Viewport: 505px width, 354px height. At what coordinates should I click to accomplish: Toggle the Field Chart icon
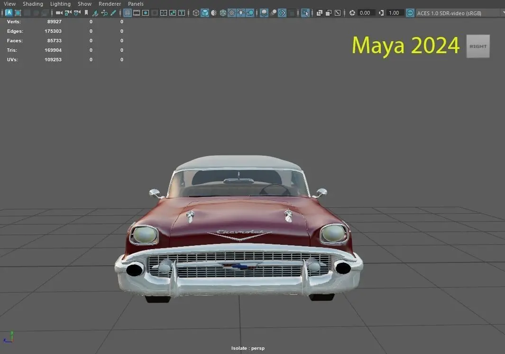(x=164, y=13)
